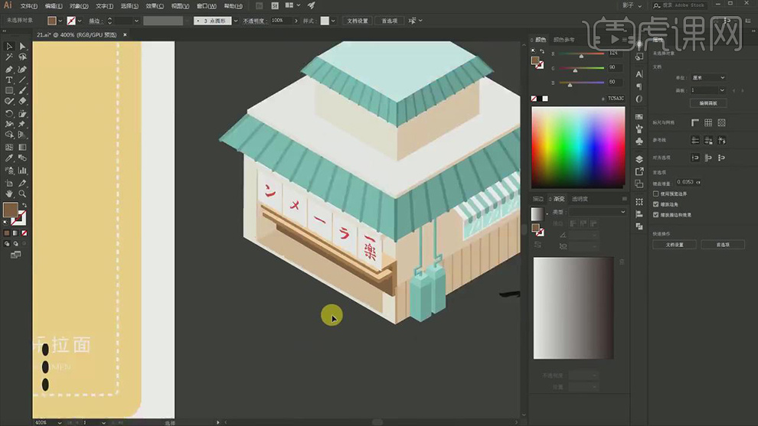Select the Hand tool
The width and height of the screenshot is (758, 426).
pos(9,194)
